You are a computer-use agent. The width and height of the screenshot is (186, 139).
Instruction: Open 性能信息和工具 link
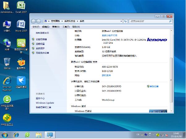[43, 107]
